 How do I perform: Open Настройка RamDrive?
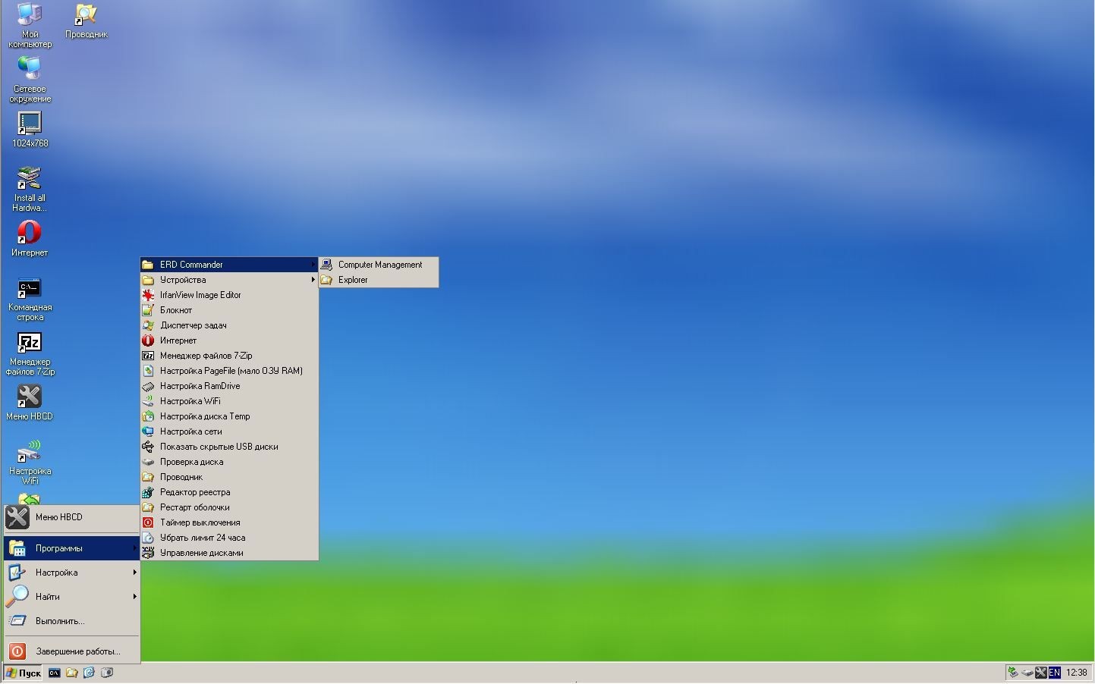pyautogui.click(x=229, y=386)
